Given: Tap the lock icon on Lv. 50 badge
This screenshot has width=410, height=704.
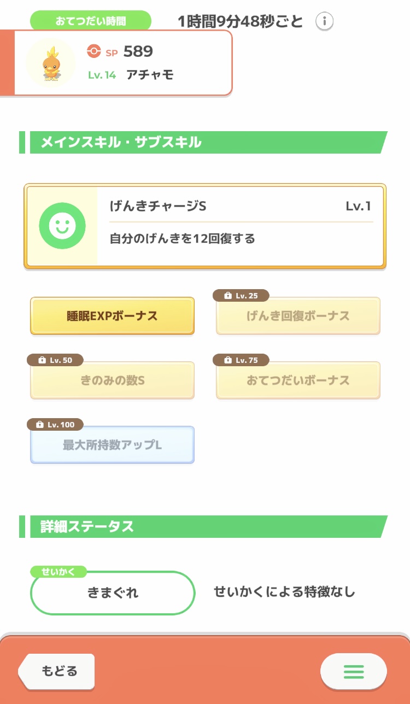Looking at the screenshot, I should click(42, 360).
